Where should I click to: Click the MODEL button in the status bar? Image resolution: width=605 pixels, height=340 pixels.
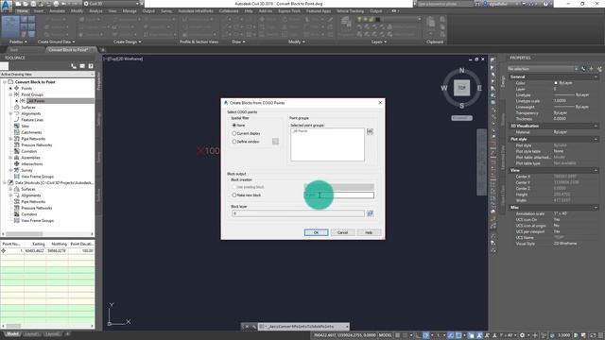386,335
